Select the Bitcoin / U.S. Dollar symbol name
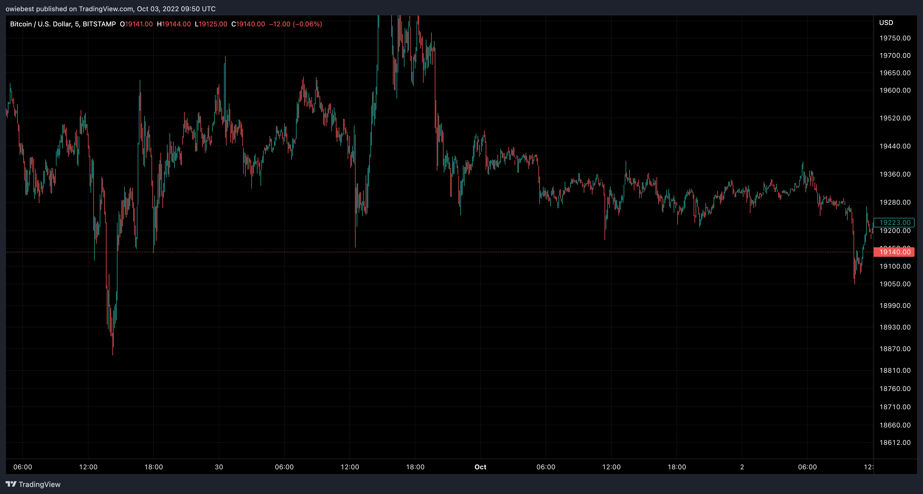The width and height of the screenshot is (923, 494). (x=43, y=24)
